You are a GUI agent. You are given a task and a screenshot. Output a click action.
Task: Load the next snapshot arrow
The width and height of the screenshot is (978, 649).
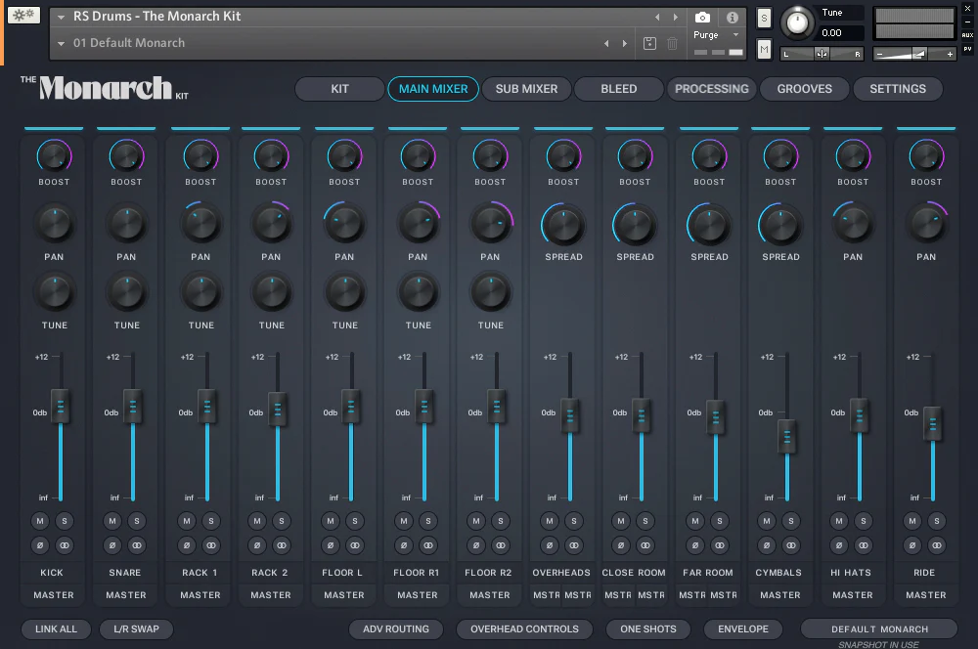(624, 43)
